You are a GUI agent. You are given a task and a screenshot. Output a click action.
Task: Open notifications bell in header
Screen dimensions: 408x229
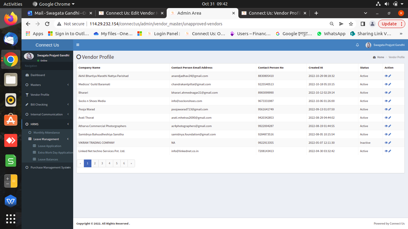[x=358, y=45]
